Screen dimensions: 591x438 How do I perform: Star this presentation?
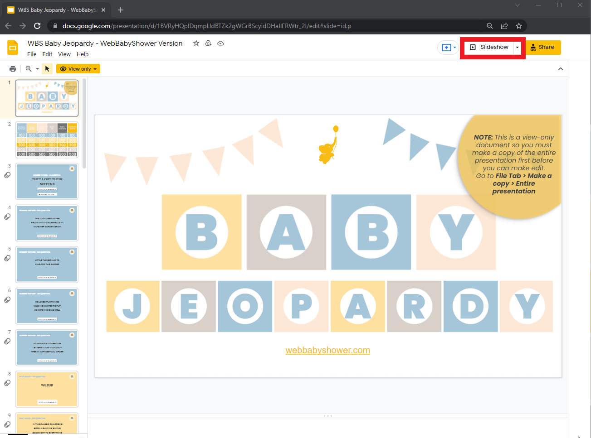click(196, 43)
